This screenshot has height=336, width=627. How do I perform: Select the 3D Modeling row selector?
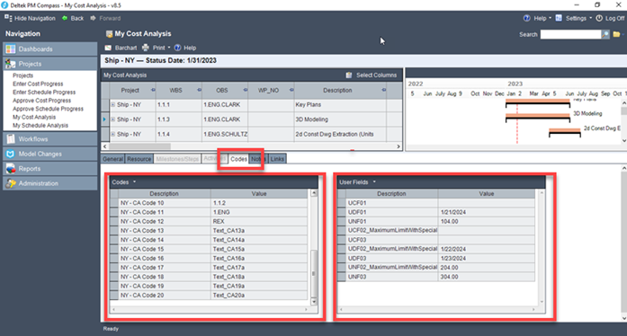coord(105,119)
